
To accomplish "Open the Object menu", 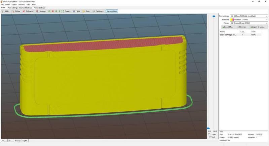I will 14,5.
